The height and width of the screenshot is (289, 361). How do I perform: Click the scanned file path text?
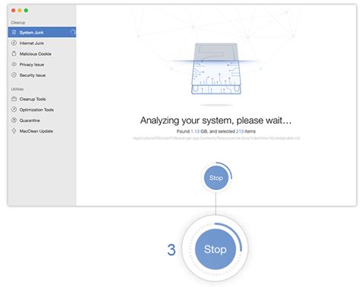coord(216,138)
